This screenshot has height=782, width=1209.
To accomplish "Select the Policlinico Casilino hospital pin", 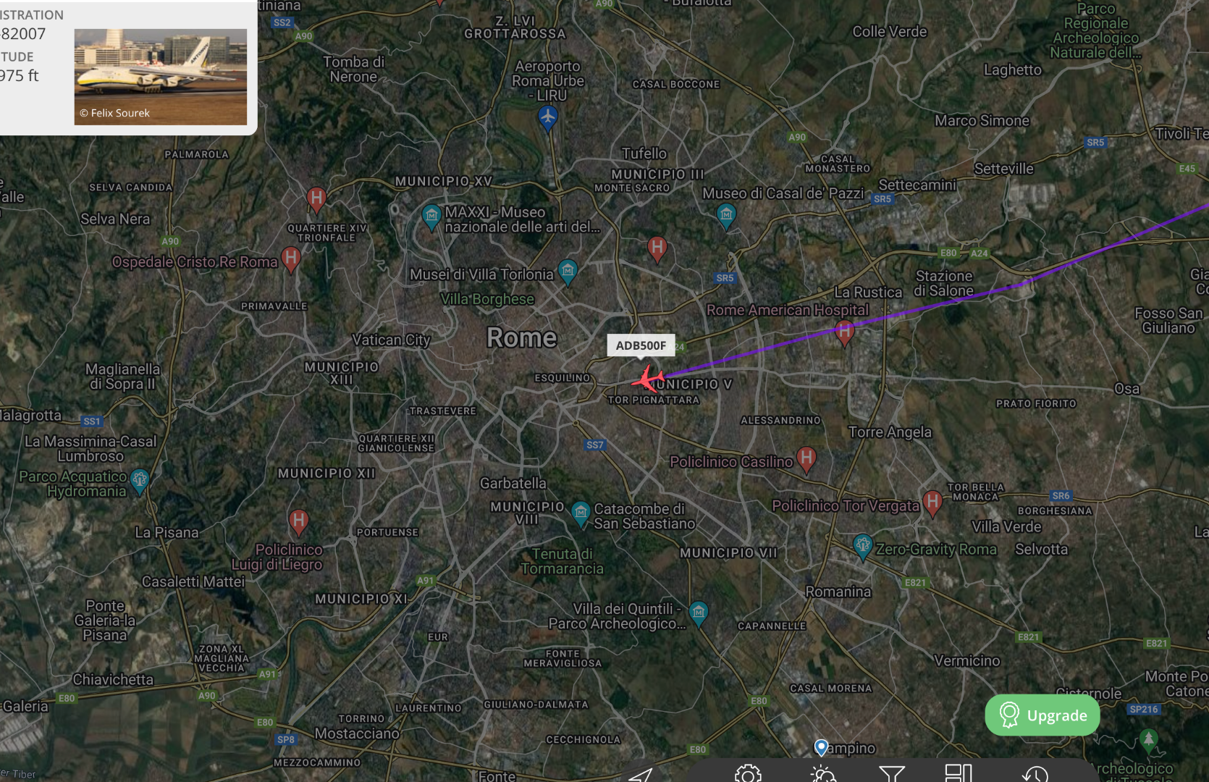I will point(806,460).
